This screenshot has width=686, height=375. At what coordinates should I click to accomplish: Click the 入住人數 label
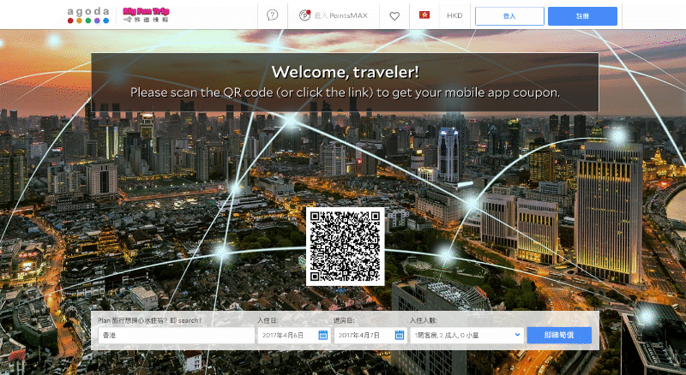click(x=424, y=320)
